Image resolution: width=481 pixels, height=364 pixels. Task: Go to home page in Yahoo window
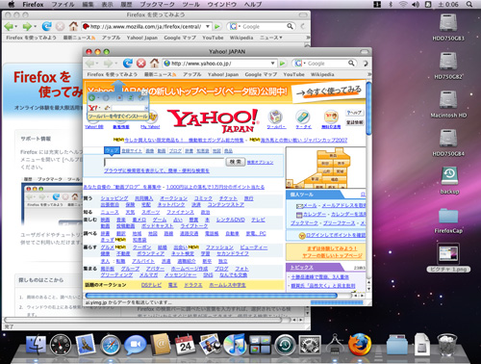154,63
